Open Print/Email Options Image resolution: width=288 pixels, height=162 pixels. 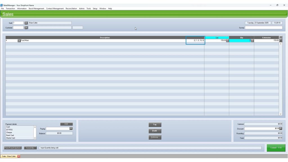pos(13,148)
